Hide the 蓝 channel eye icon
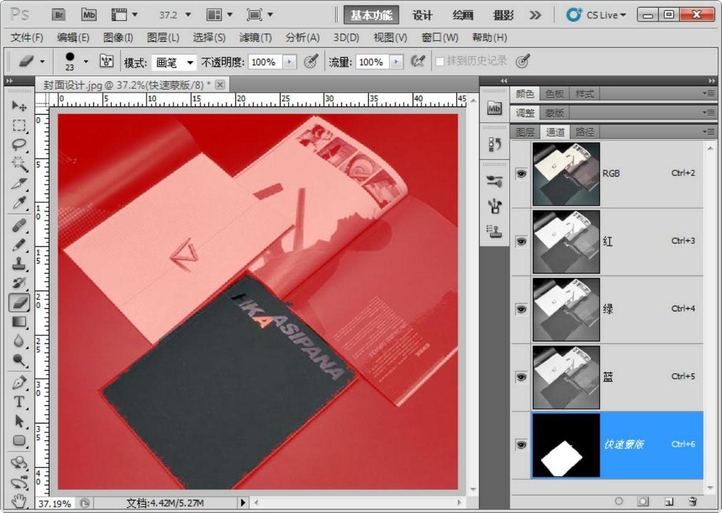 point(521,377)
